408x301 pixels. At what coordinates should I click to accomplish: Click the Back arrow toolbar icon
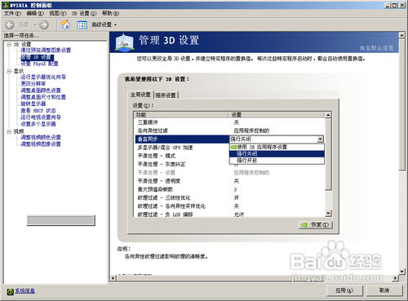click(10, 24)
